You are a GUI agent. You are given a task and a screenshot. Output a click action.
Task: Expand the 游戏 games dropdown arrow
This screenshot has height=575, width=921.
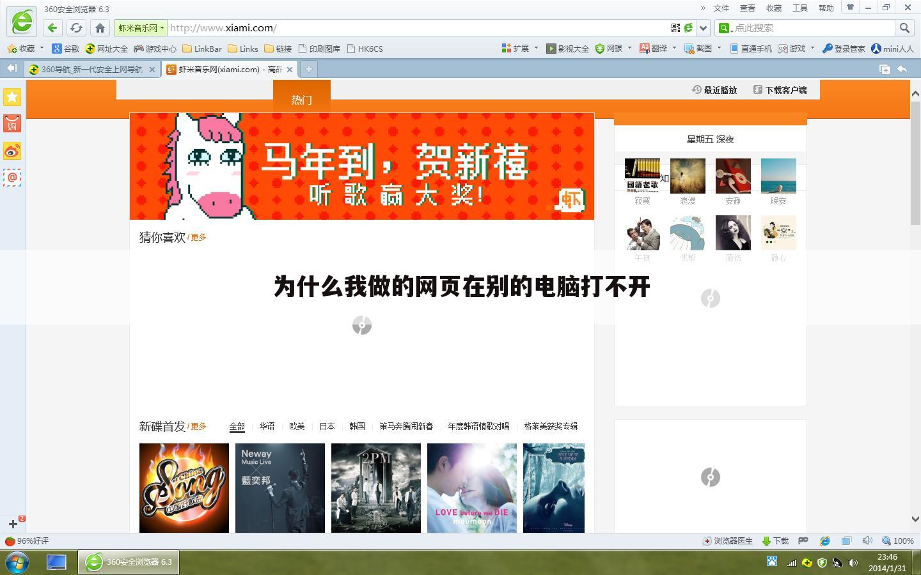point(811,49)
